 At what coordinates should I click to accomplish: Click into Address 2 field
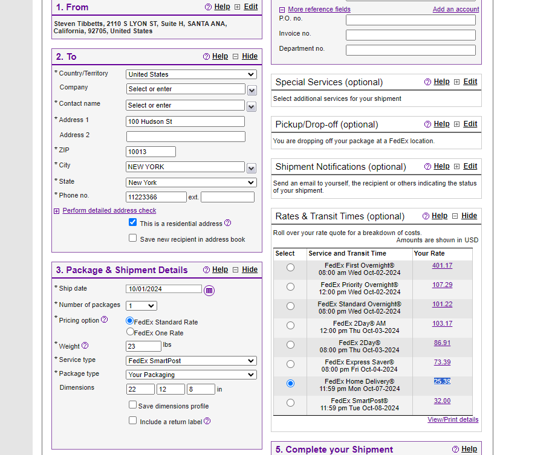186,137
